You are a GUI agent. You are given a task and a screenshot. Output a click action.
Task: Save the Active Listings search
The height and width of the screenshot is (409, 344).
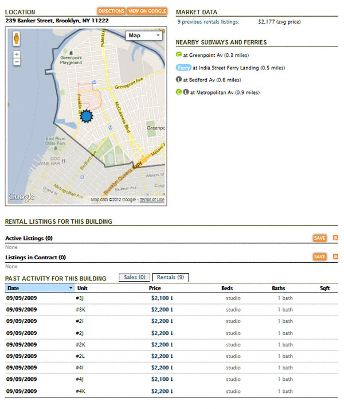click(x=319, y=238)
